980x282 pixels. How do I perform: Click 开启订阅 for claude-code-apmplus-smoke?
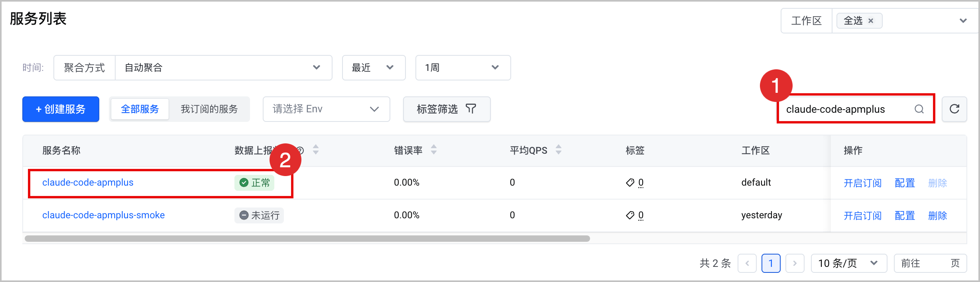click(x=862, y=215)
